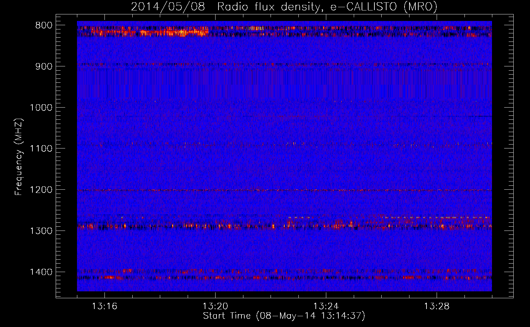Click the 1000 frequency tick label
This screenshot has width=530, height=327.
pyautogui.click(x=41, y=108)
